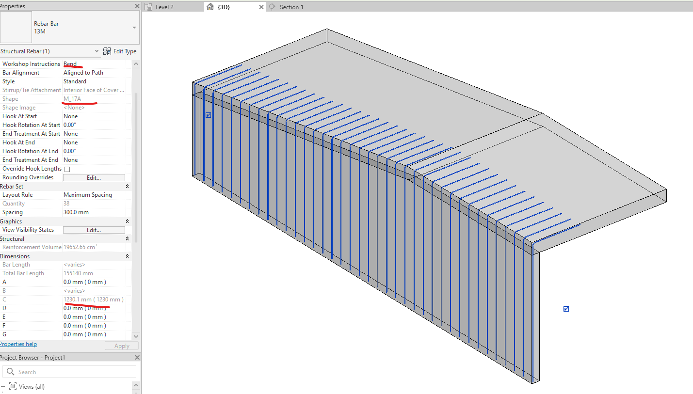Screen dimensions: 693x394
Task: Click the search magnifier icon in Project Browser
Action: coord(11,371)
